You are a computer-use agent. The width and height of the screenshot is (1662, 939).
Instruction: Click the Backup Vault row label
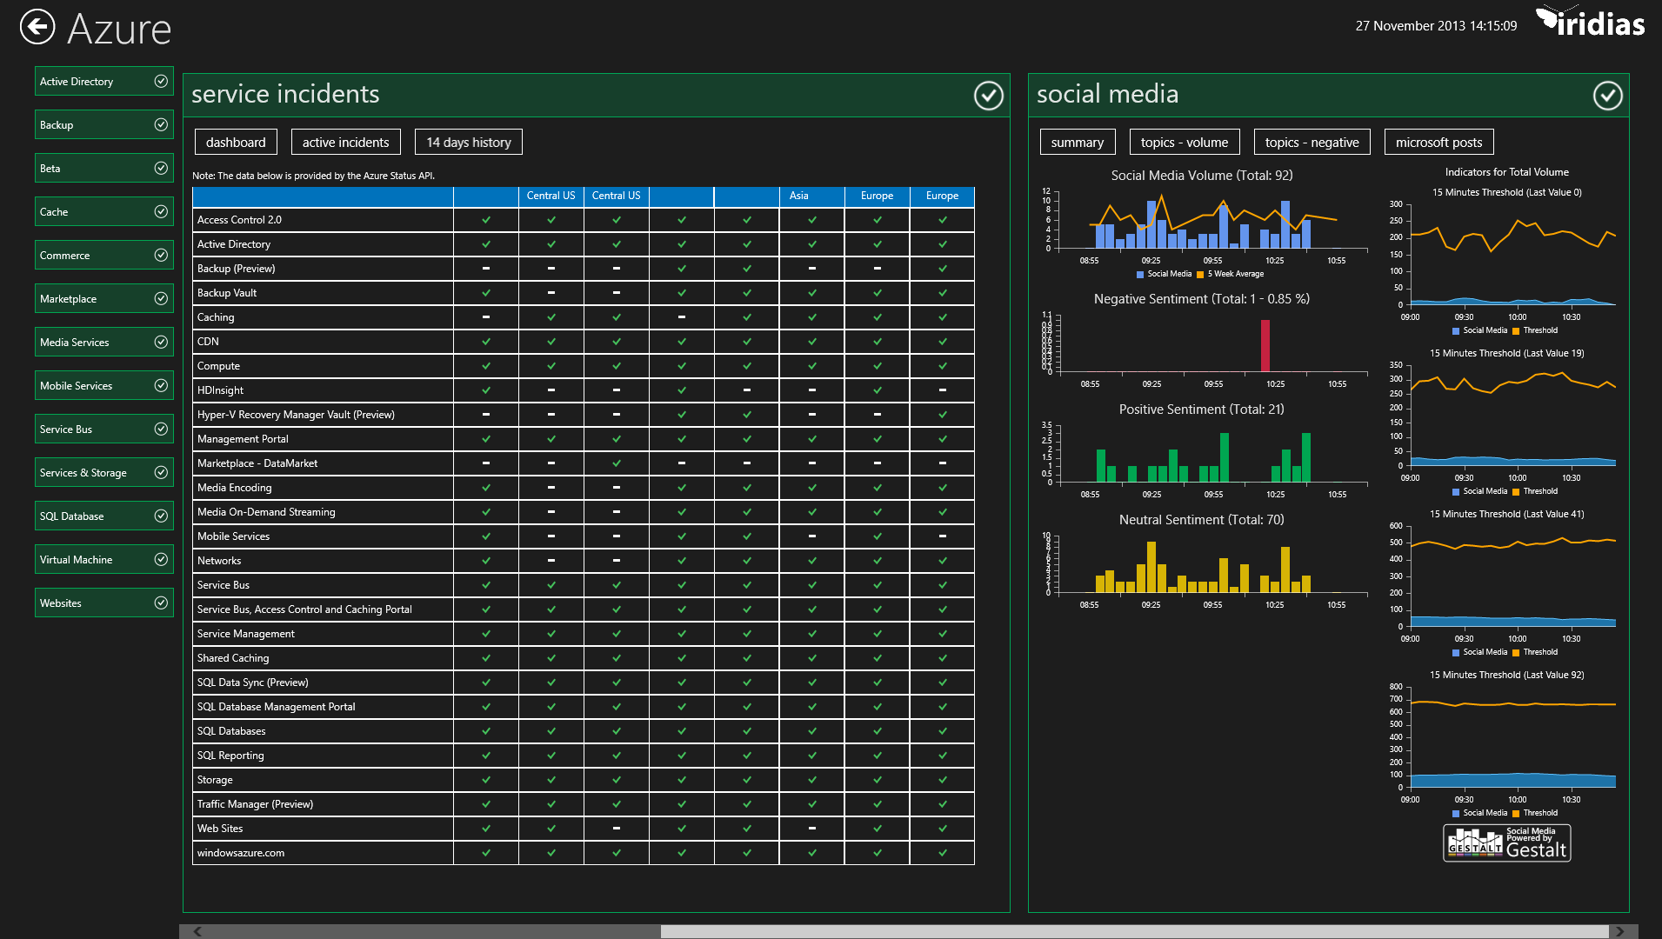(x=227, y=293)
